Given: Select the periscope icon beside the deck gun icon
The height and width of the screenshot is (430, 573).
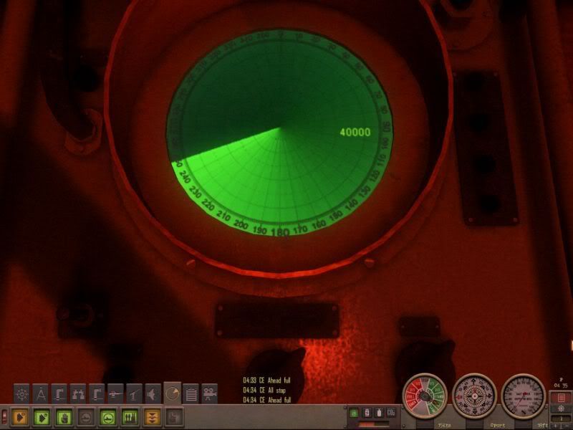Looking at the screenshot, I should (97, 394).
